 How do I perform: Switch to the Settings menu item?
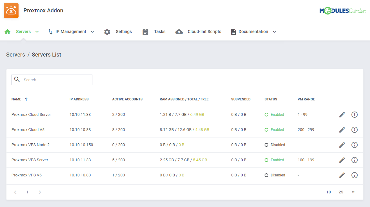tap(124, 31)
